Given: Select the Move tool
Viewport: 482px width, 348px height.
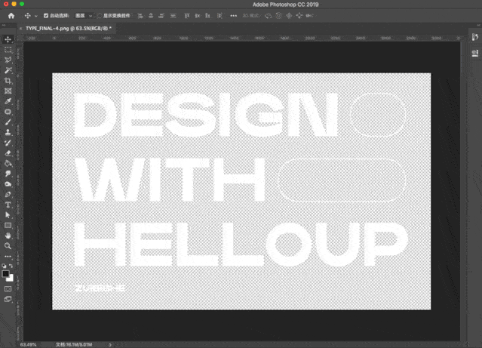Looking at the screenshot, I should point(8,39).
